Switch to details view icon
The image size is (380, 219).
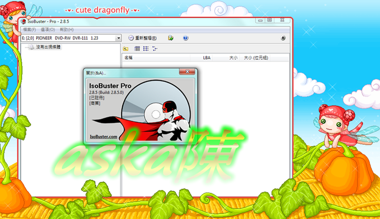pyautogui.click(x=155, y=49)
